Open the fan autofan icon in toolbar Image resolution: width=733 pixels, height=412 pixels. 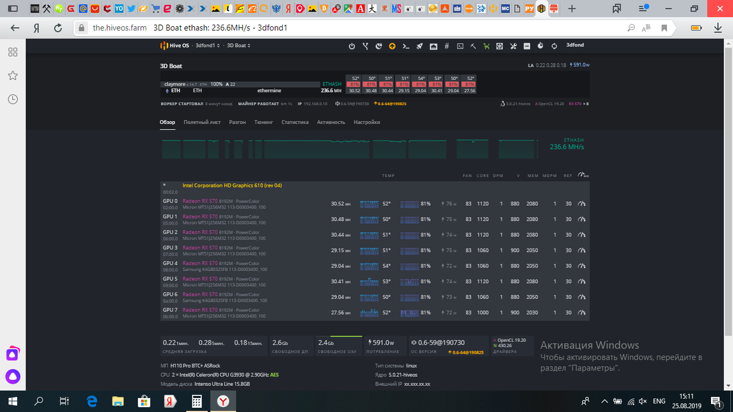tap(500, 46)
